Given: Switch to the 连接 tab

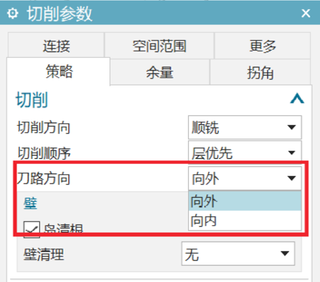Looking at the screenshot, I should pyautogui.click(x=56, y=45).
